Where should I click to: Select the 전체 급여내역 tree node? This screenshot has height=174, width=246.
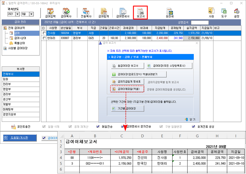pyautogui.click(x=16, y=28)
